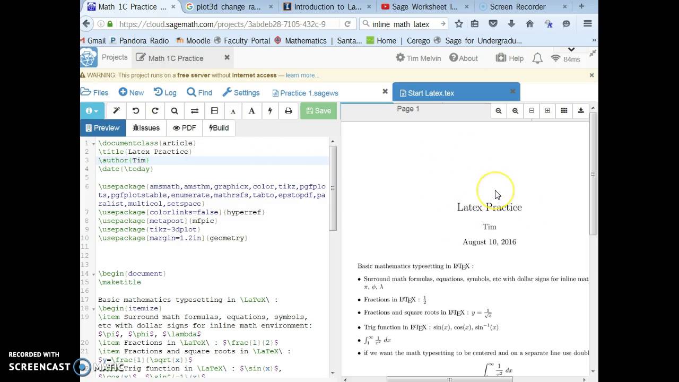Open the editor search magnifier tool
The height and width of the screenshot is (382, 679).
(175, 110)
